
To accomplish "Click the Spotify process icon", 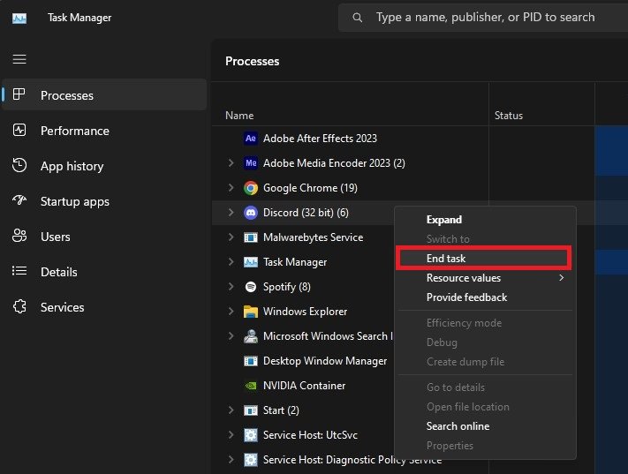I will (x=251, y=287).
